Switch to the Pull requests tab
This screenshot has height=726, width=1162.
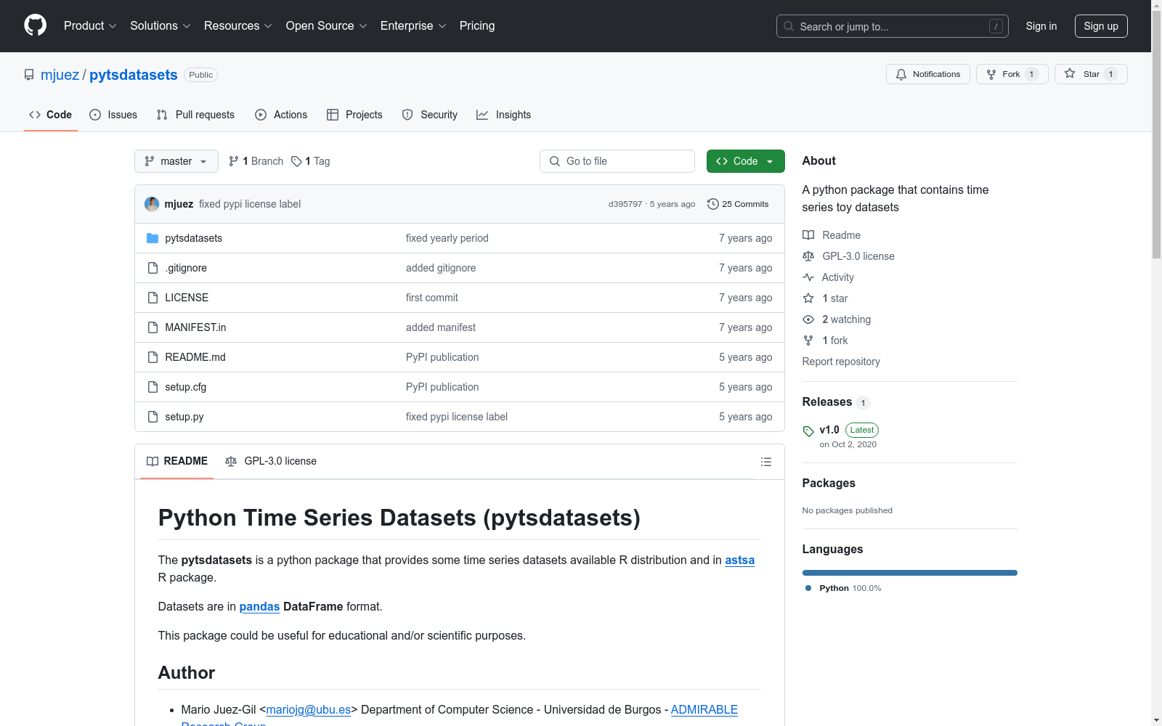195,115
